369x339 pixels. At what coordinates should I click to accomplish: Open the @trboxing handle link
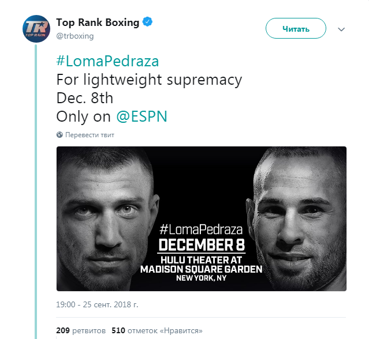[74, 36]
